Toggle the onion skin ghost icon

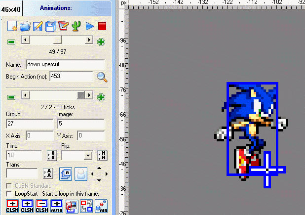pyautogui.click(x=81, y=174)
